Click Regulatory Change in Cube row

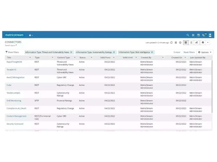pos(65,85)
